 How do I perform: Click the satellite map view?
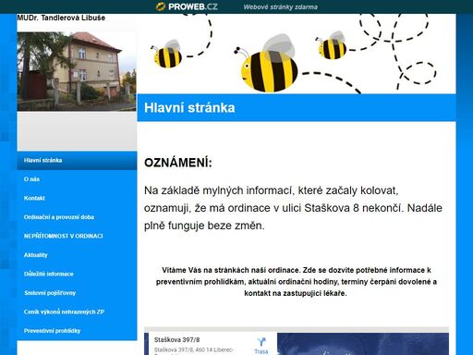tap(363, 344)
